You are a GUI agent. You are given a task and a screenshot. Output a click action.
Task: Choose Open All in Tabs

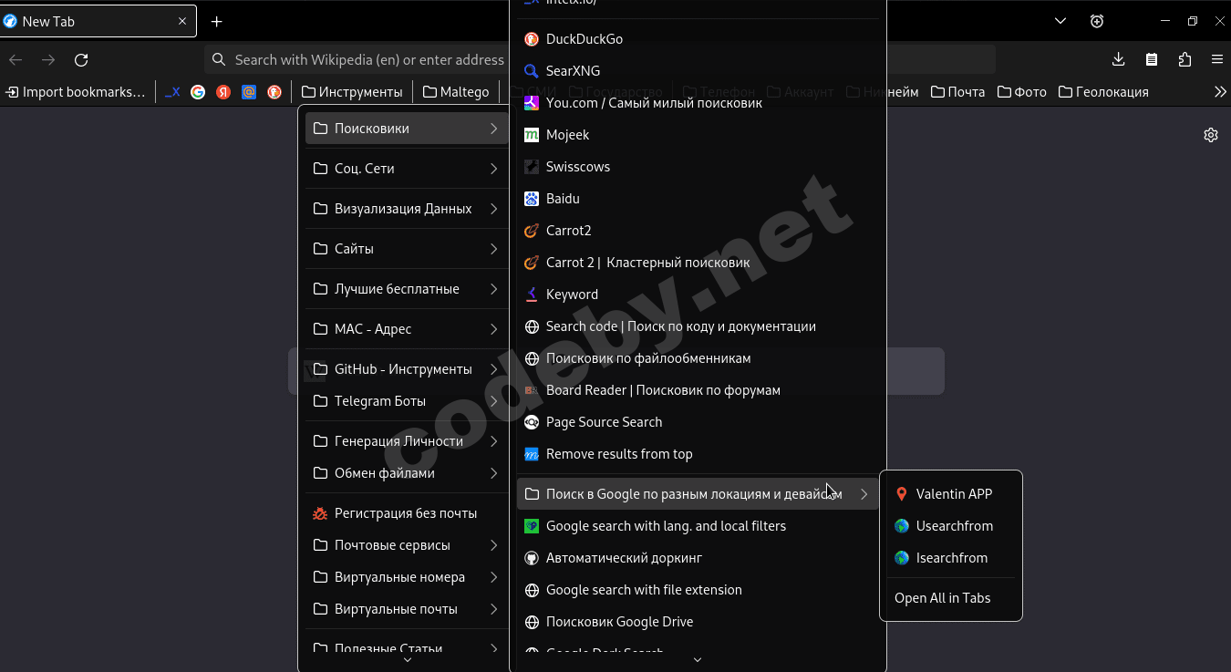[x=951, y=598]
